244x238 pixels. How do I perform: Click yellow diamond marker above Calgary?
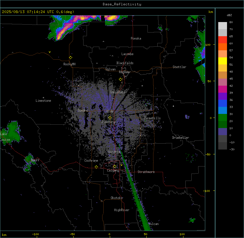(x=115, y=166)
